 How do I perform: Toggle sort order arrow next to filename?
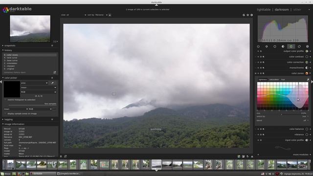(110, 15)
